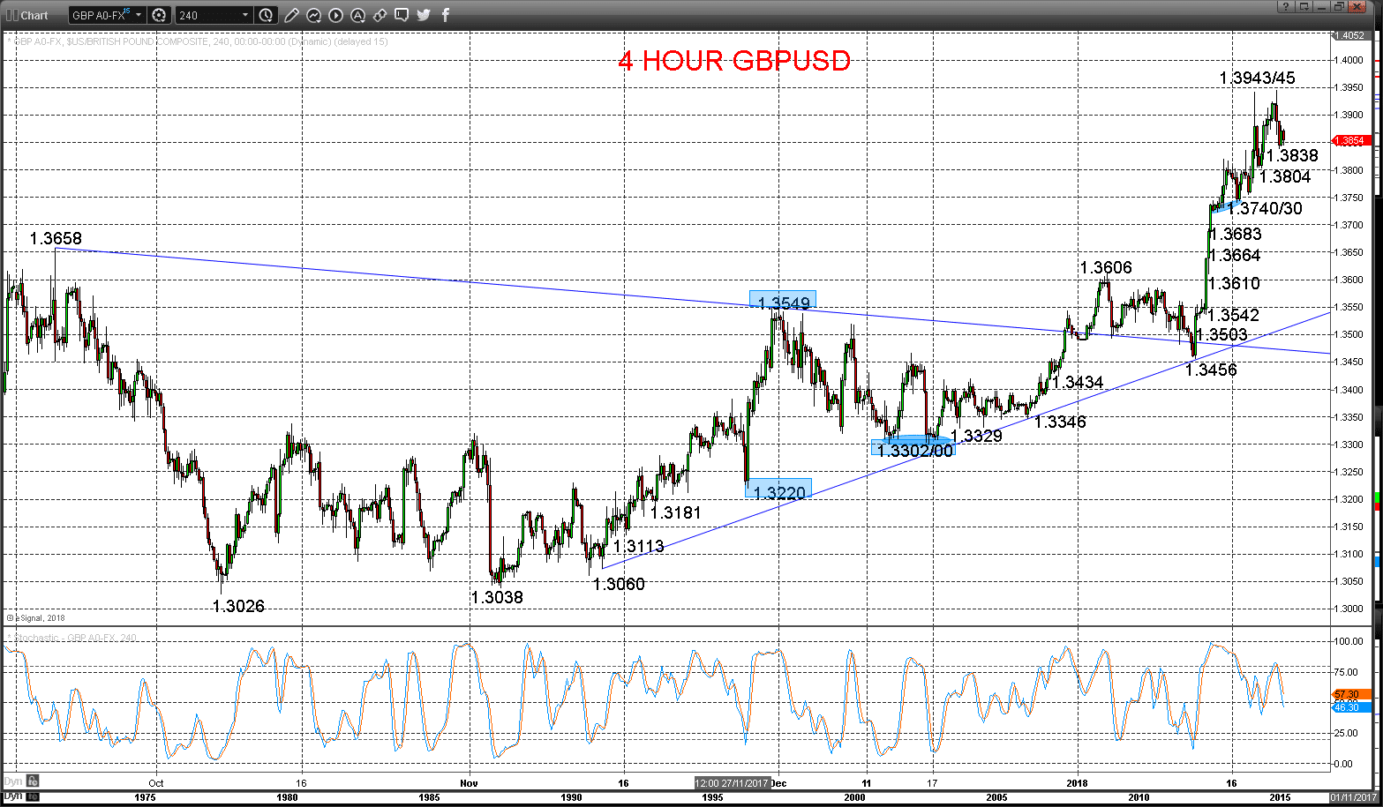Click the link windows chain icon
1383x807 pixels.
(x=380, y=15)
